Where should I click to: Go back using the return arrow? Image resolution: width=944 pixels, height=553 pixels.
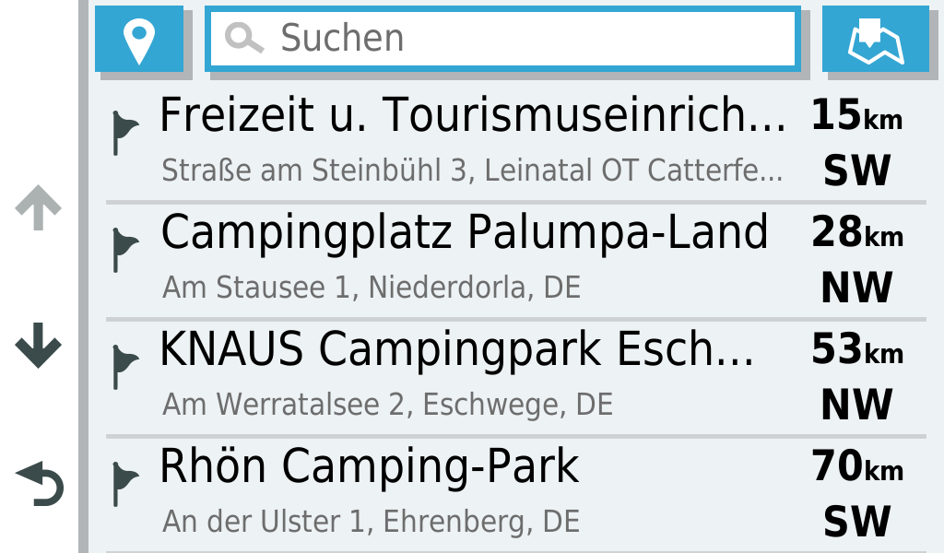pos(39,485)
